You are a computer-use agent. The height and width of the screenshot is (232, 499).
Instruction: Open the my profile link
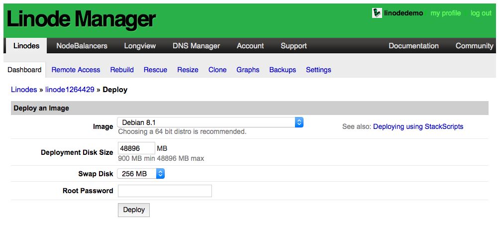446,13
